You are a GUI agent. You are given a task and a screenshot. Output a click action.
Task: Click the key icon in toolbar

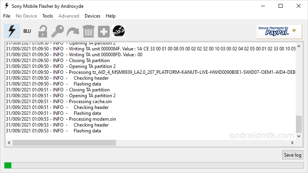[x=58, y=31]
